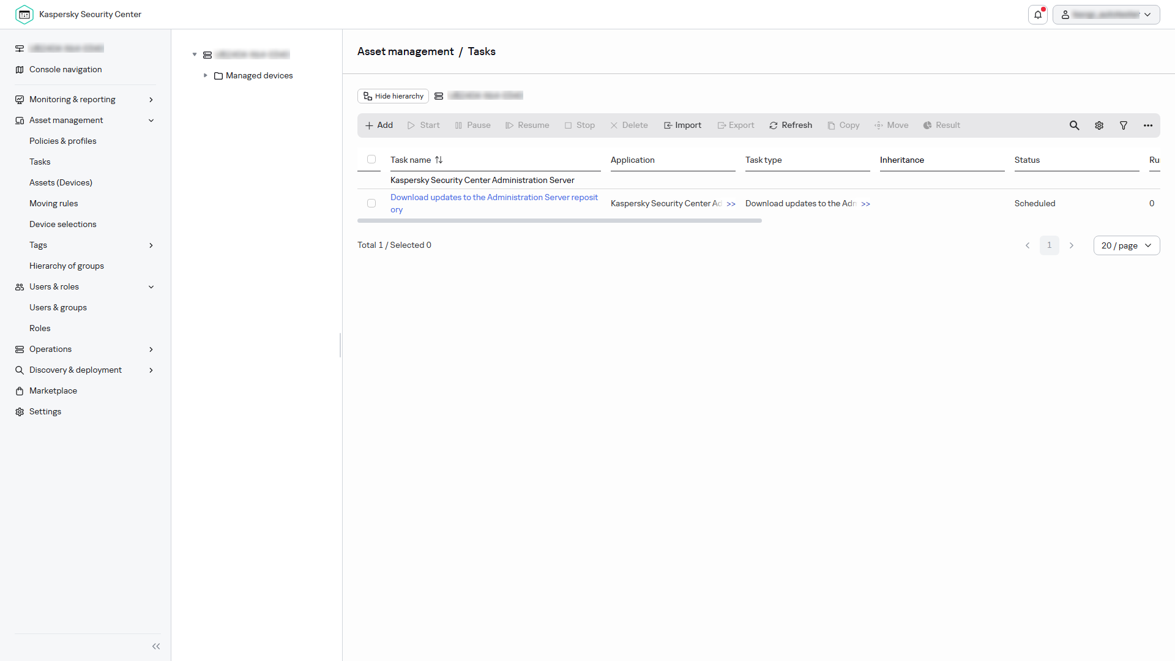
Task: Expand the Managed devices tree node
Action: tap(206, 75)
